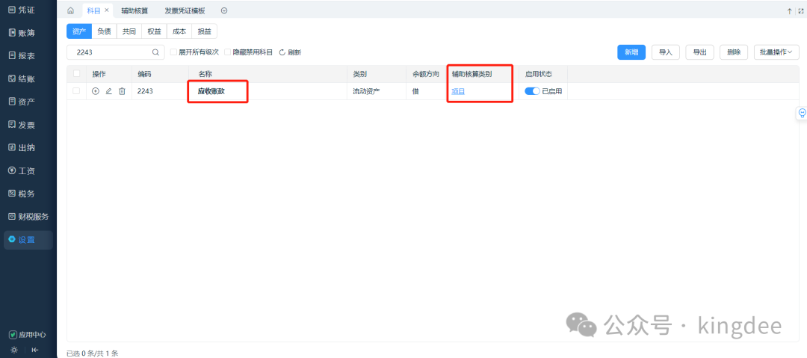Switch to the 辅助核算 tab
The height and width of the screenshot is (358, 807).
coord(134,10)
